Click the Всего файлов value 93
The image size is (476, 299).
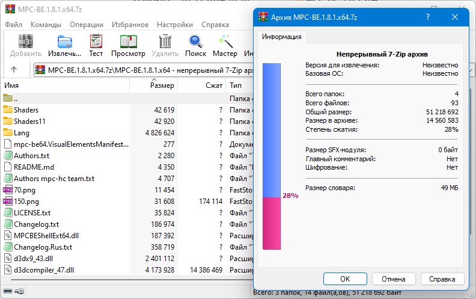[454, 103]
